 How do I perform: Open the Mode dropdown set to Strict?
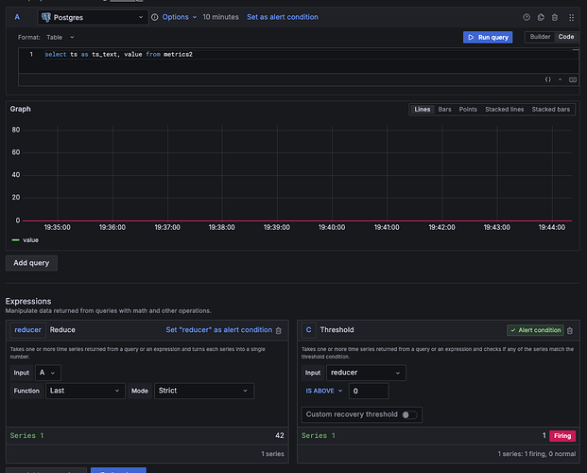point(204,391)
